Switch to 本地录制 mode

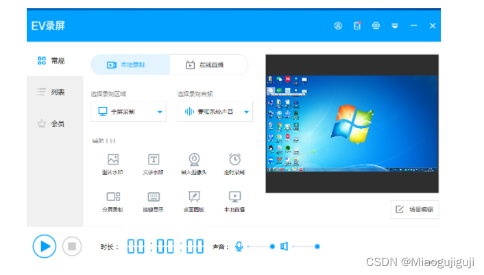pyautogui.click(x=130, y=65)
